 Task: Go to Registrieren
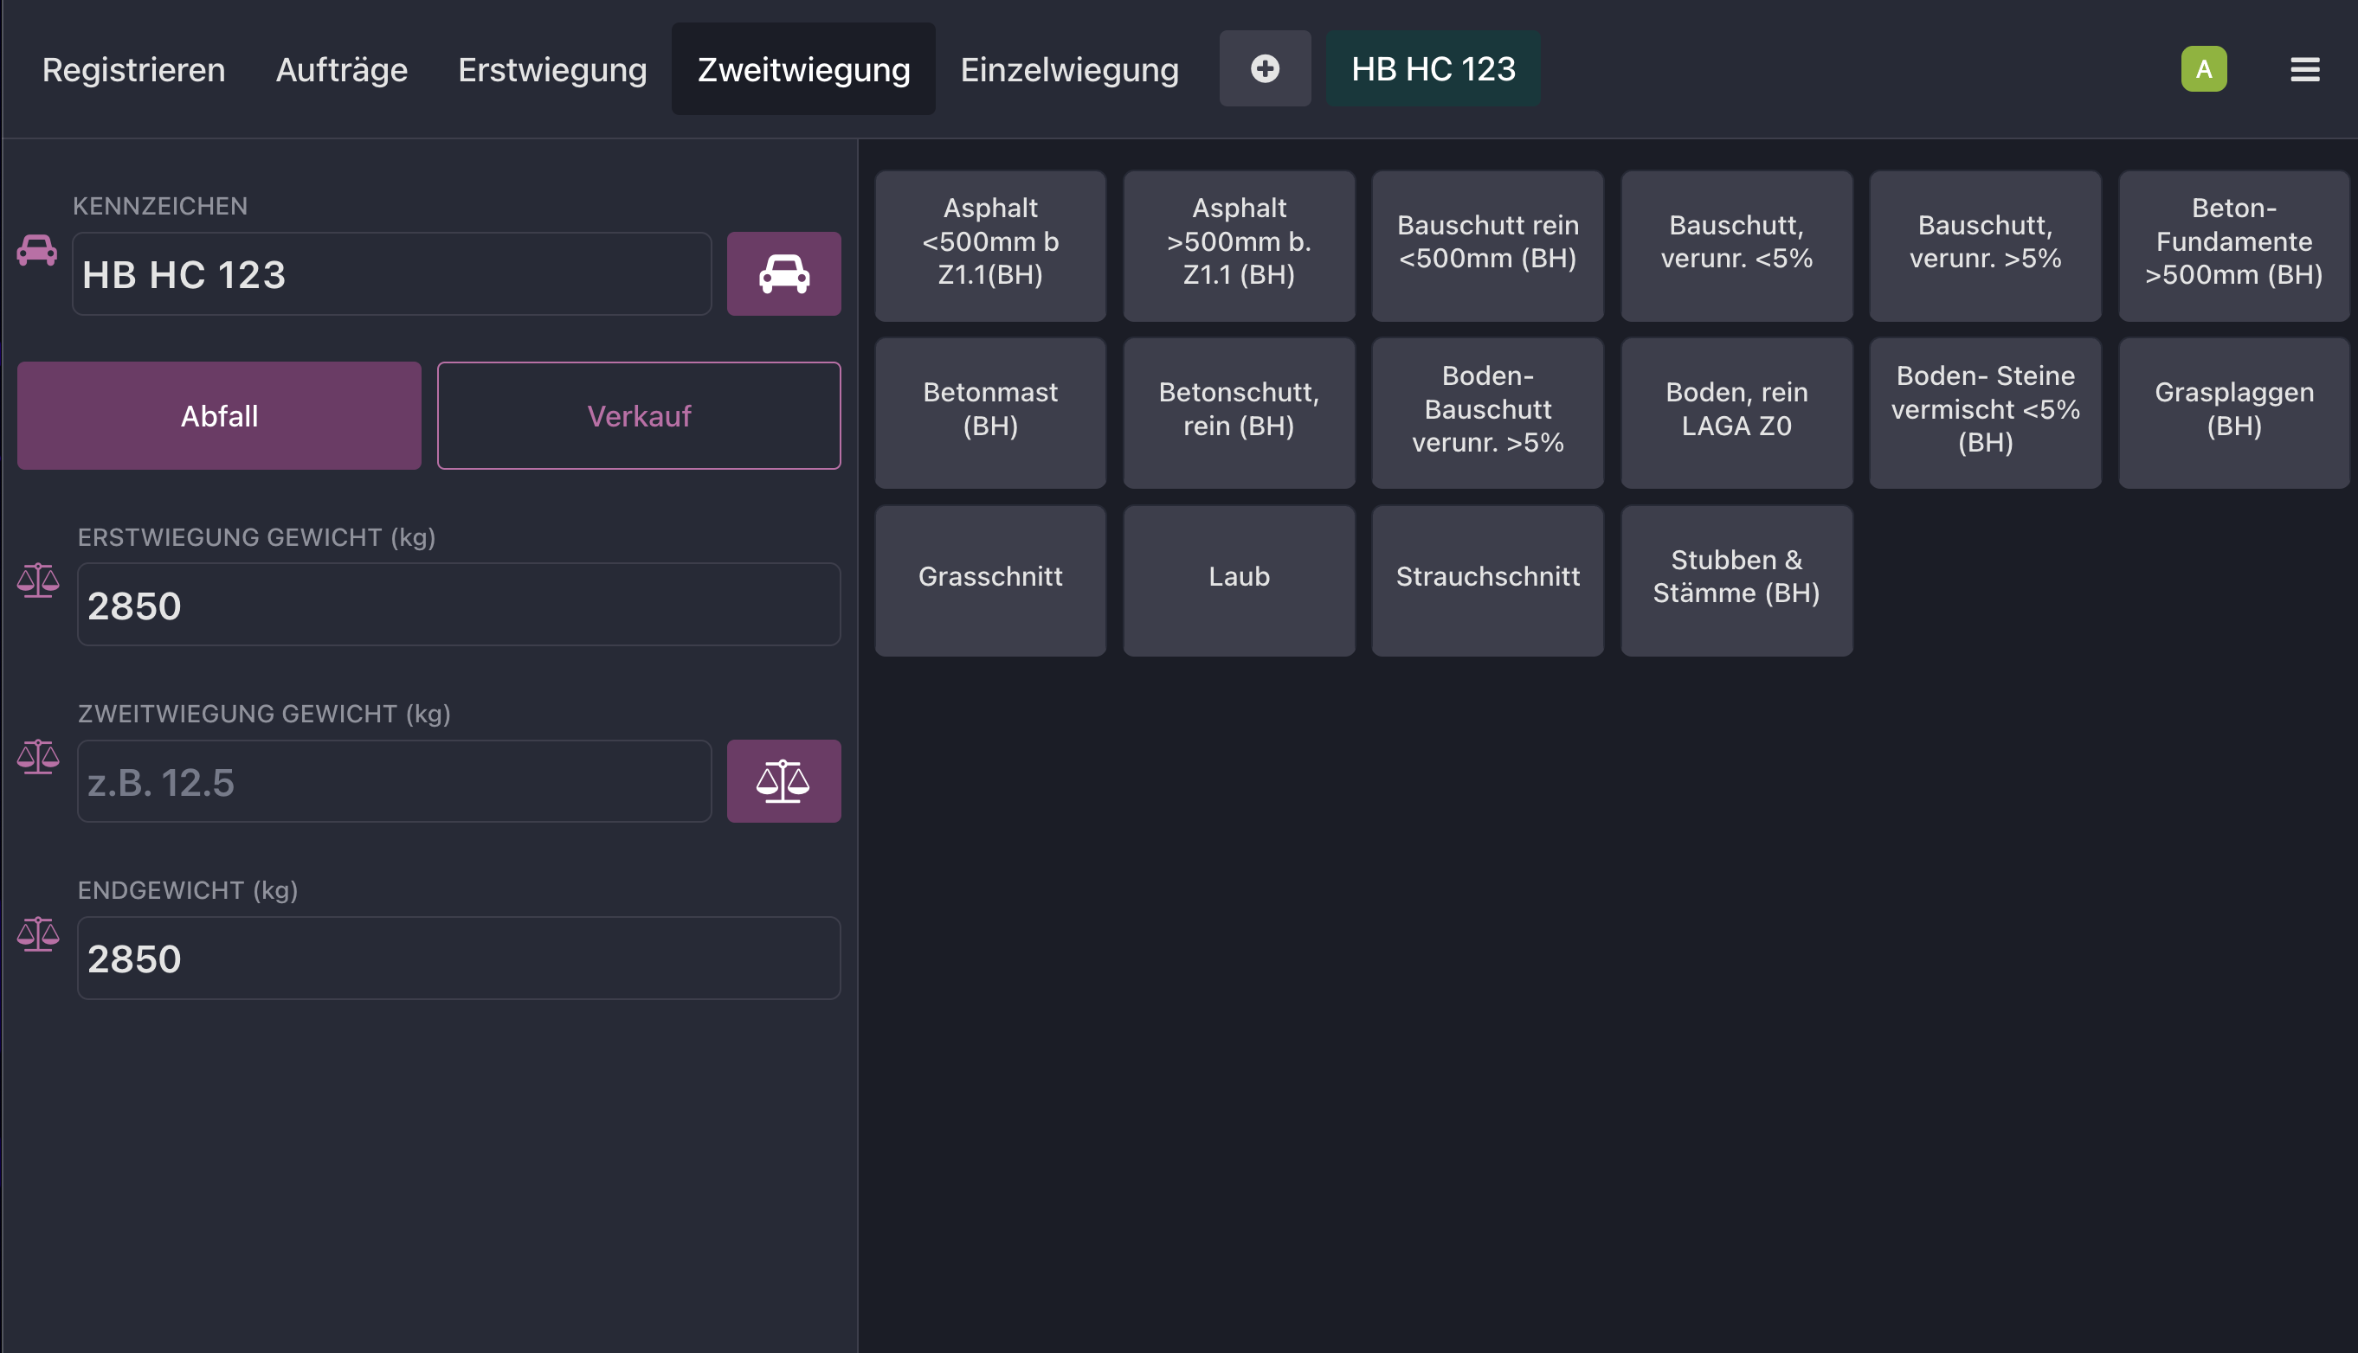132,68
